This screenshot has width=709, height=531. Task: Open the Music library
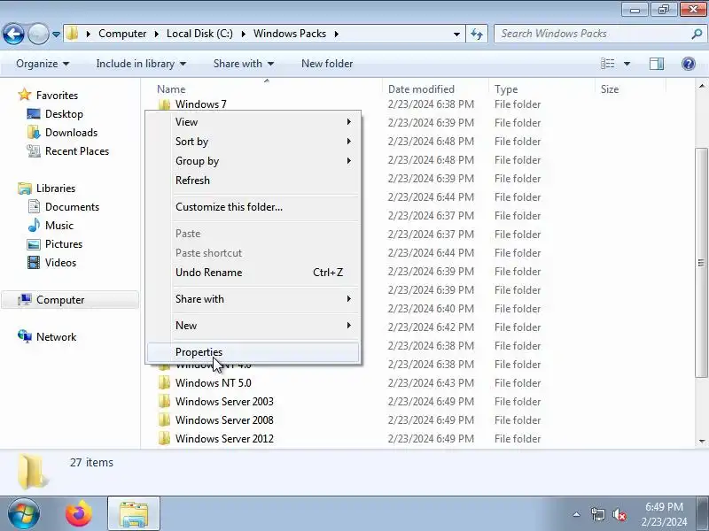(58, 226)
